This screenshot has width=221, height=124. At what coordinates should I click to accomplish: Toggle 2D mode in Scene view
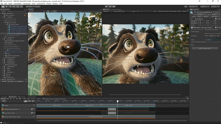[44, 11]
